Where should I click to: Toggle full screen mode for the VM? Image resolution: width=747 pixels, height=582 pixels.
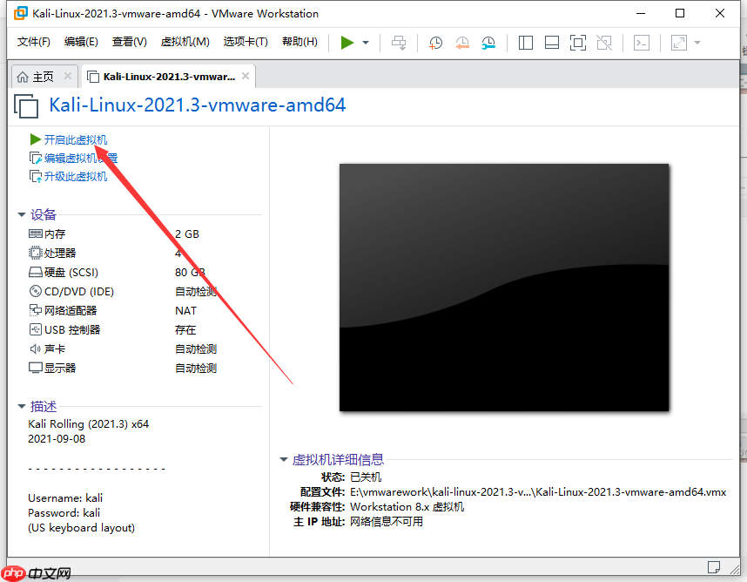[577, 41]
